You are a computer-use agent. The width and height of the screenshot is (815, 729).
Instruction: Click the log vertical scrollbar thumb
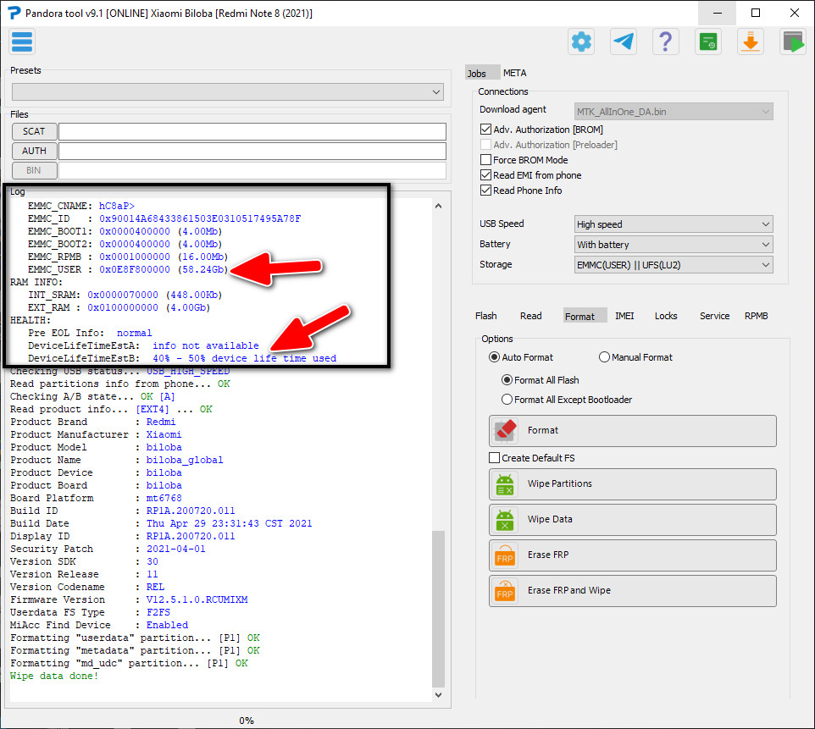tap(438, 608)
